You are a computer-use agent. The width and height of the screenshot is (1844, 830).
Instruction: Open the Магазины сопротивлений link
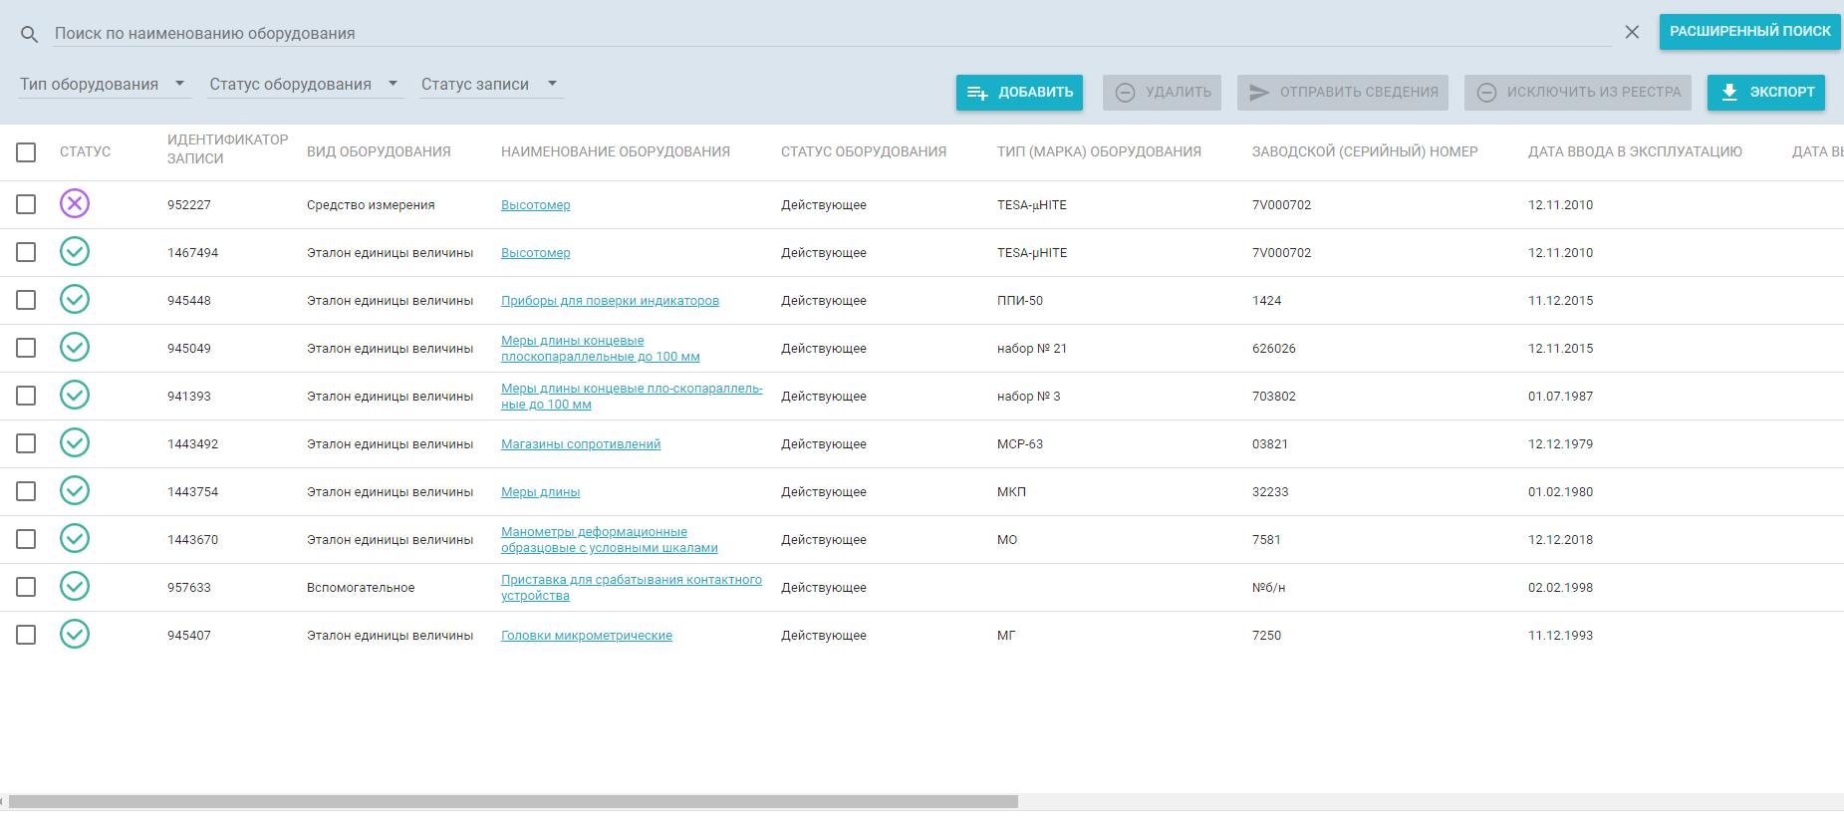click(580, 444)
